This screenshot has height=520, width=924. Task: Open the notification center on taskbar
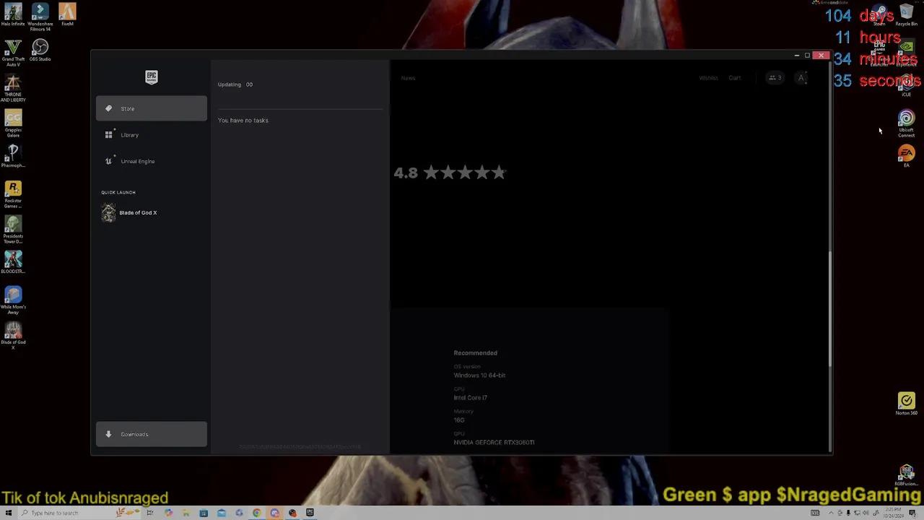pos(912,513)
